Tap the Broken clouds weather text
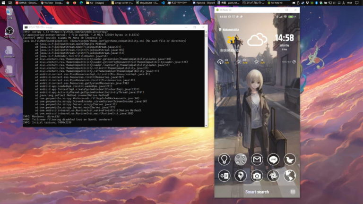The height and width of the screenshot is (204, 363). click(230, 50)
